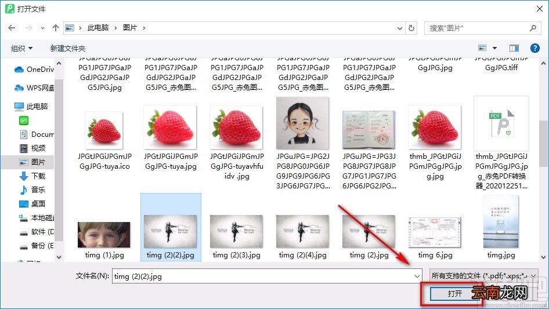Select timg (1).jpg boy photo

104,234
